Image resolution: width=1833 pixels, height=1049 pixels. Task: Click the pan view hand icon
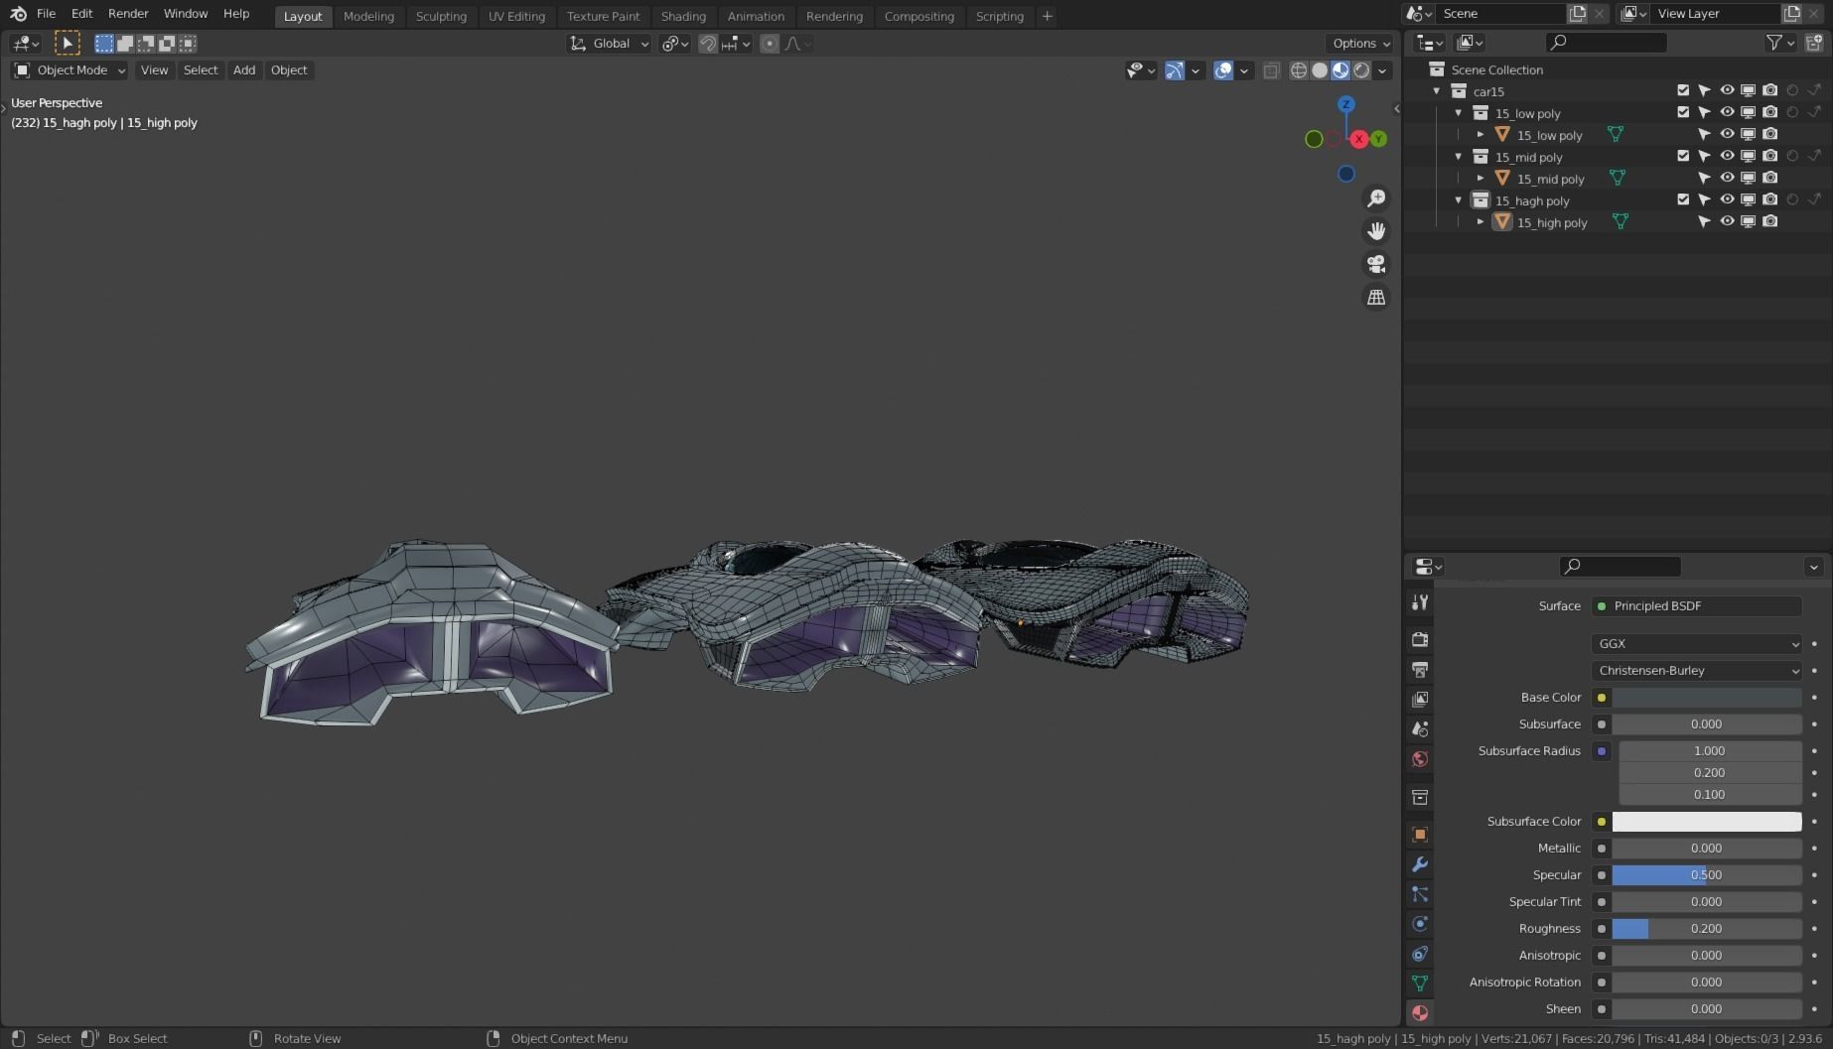(x=1376, y=231)
